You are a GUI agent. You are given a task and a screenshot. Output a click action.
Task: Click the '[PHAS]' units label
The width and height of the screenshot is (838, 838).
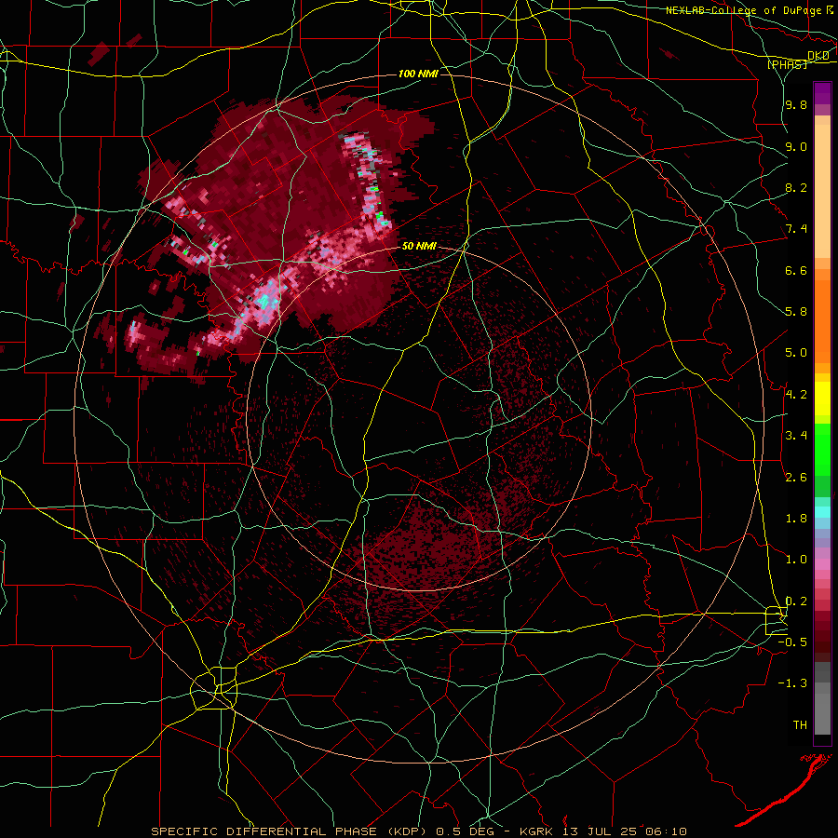point(787,64)
